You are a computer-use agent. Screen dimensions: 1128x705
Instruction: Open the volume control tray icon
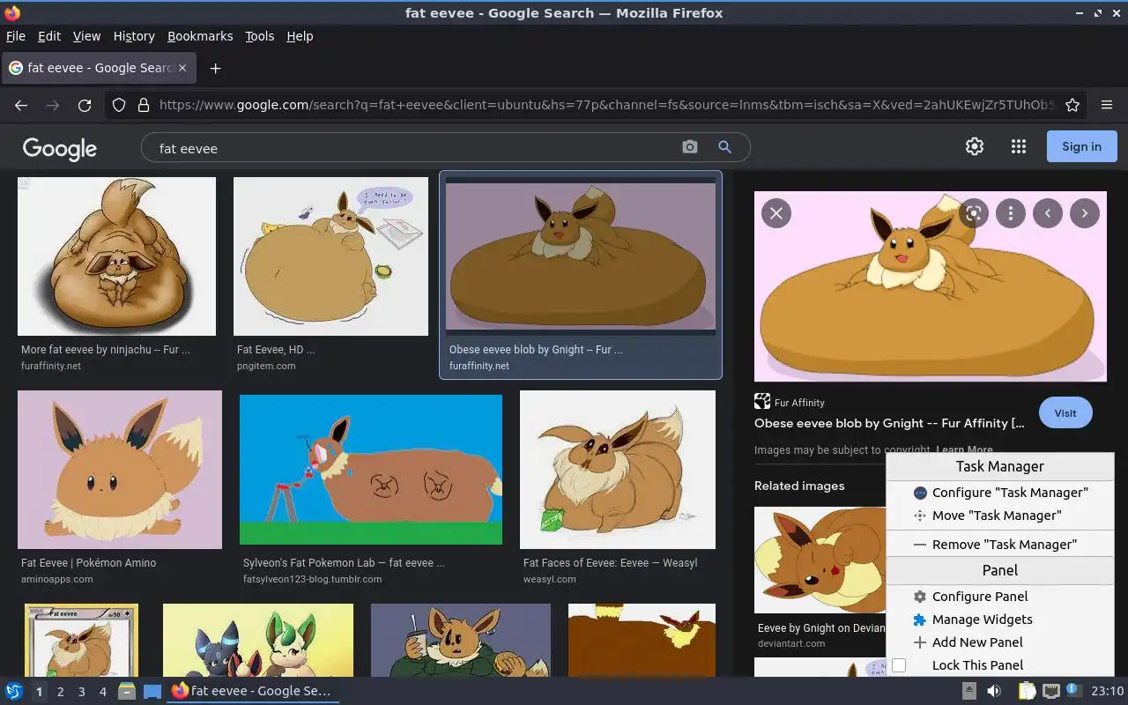click(993, 691)
